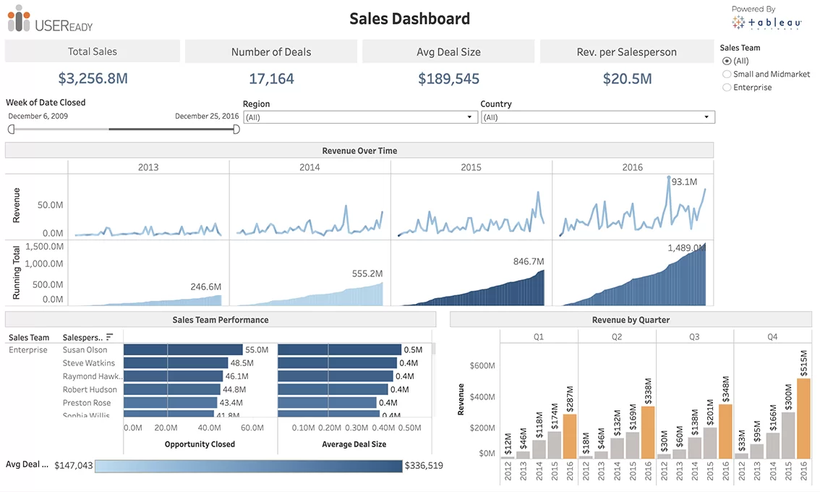This screenshot has height=492, width=820.
Task: Click the 555.2M running total label
Action: coord(367,273)
